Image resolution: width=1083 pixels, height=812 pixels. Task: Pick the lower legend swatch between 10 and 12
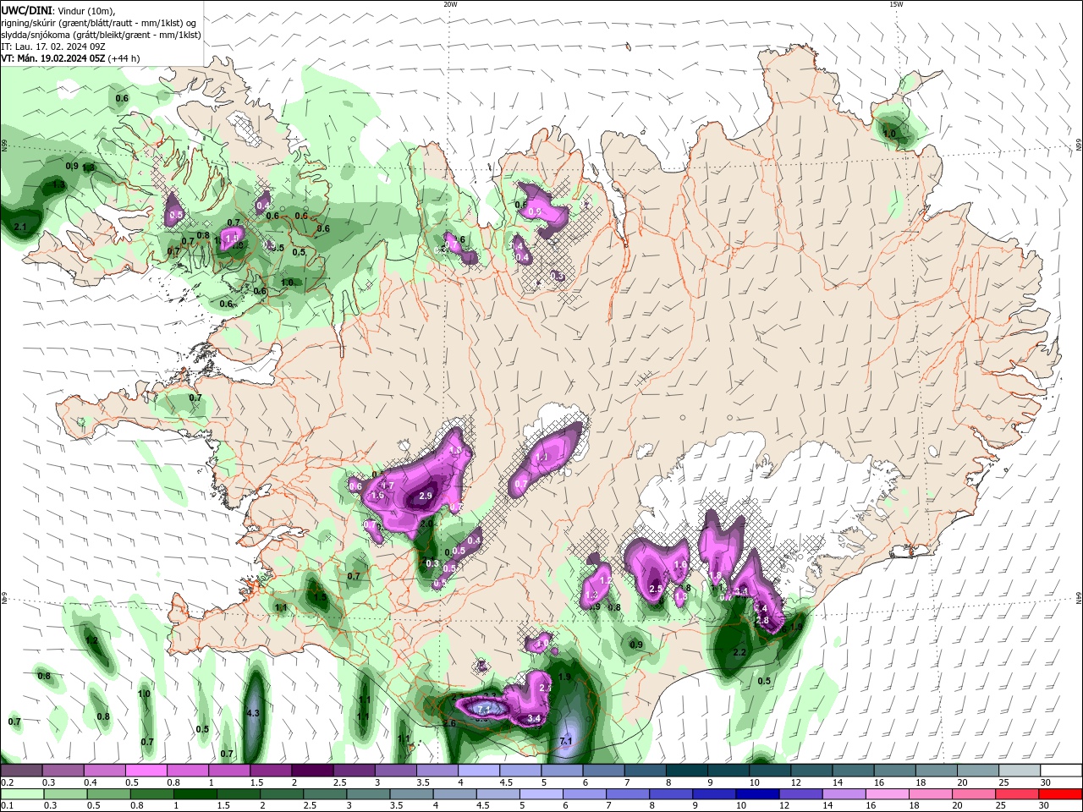pyautogui.click(x=757, y=793)
